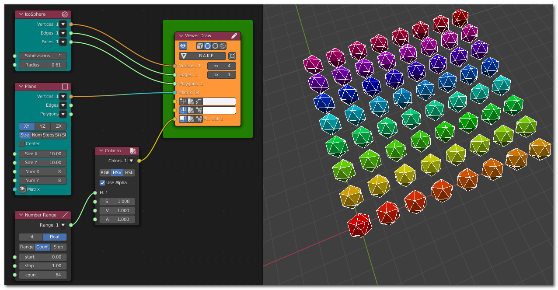The width and height of the screenshot is (558, 290).
Task: Click the Color In node header icon
Action: (x=133, y=151)
